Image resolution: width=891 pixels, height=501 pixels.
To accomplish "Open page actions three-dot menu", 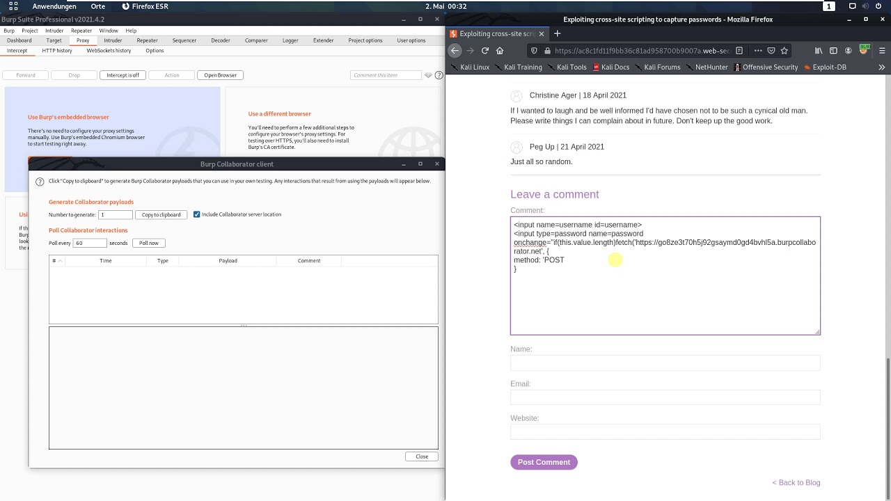I will [758, 51].
